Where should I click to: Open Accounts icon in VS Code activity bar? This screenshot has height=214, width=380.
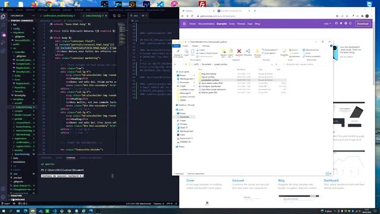pyautogui.click(x=3, y=188)
